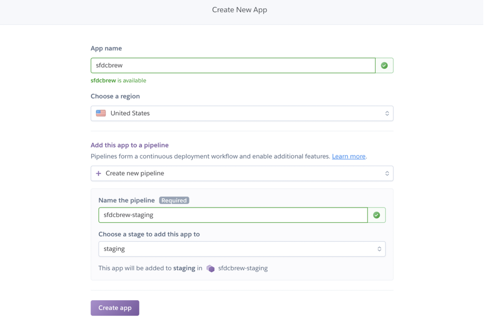Click the Required badge next to Name the pipeline
The height and width of the screenshot is (336, 487).
click(x=174, y=200)
